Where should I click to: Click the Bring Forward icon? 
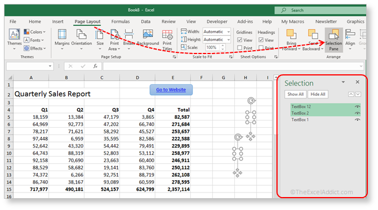coord(291,34)
